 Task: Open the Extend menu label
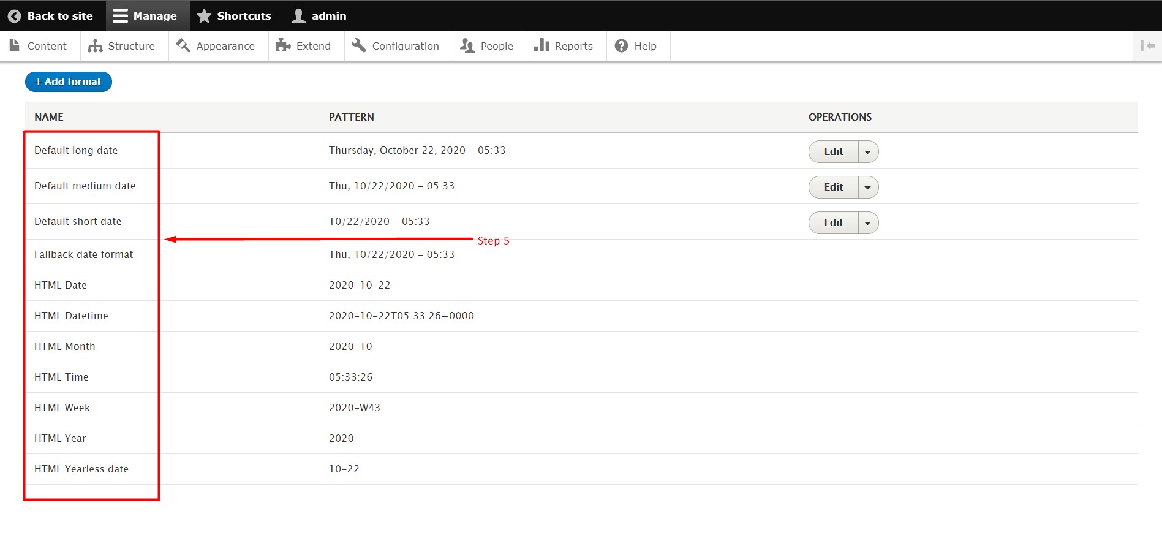(314, 46)
